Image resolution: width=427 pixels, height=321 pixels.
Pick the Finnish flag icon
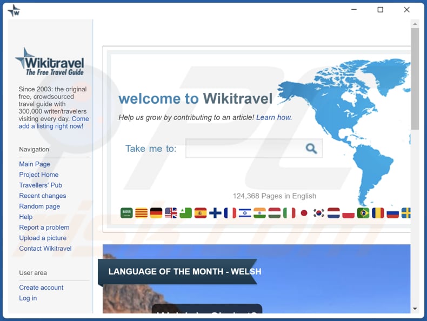point(215,213)
